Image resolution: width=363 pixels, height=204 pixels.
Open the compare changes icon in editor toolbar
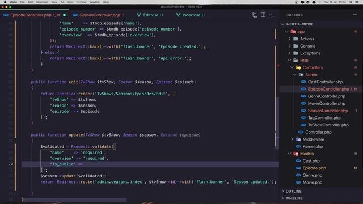point(255,15)
